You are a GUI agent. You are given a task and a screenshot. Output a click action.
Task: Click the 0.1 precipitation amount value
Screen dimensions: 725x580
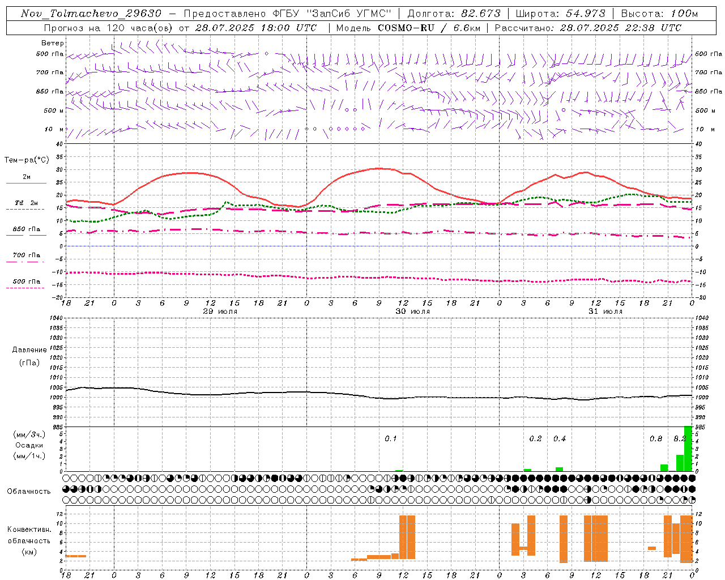391,439
